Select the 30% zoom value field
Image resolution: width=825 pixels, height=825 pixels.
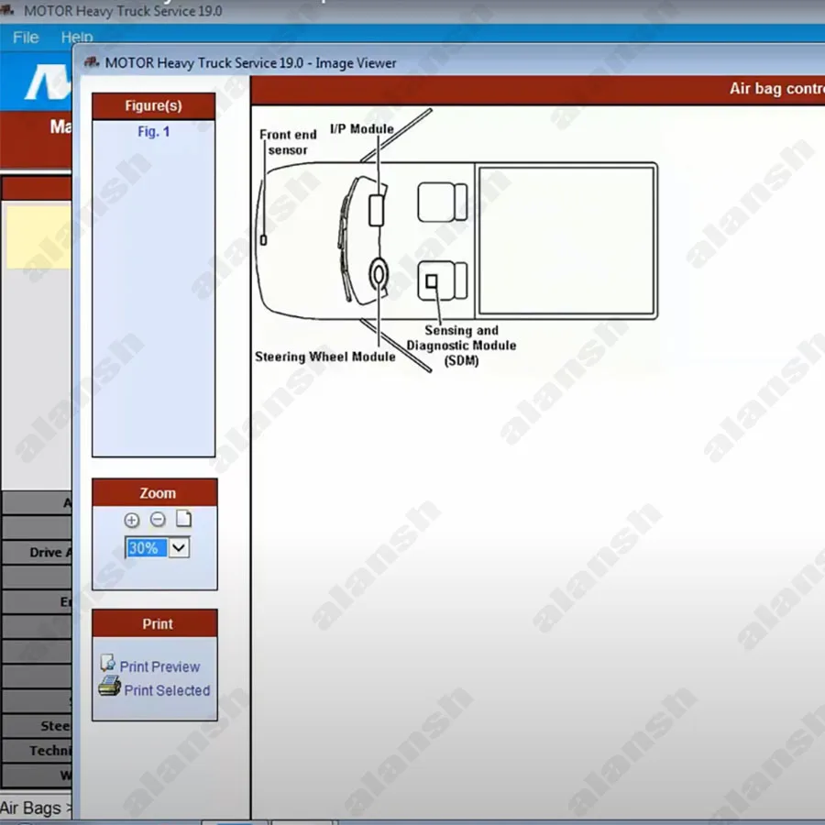coord(147,548)
